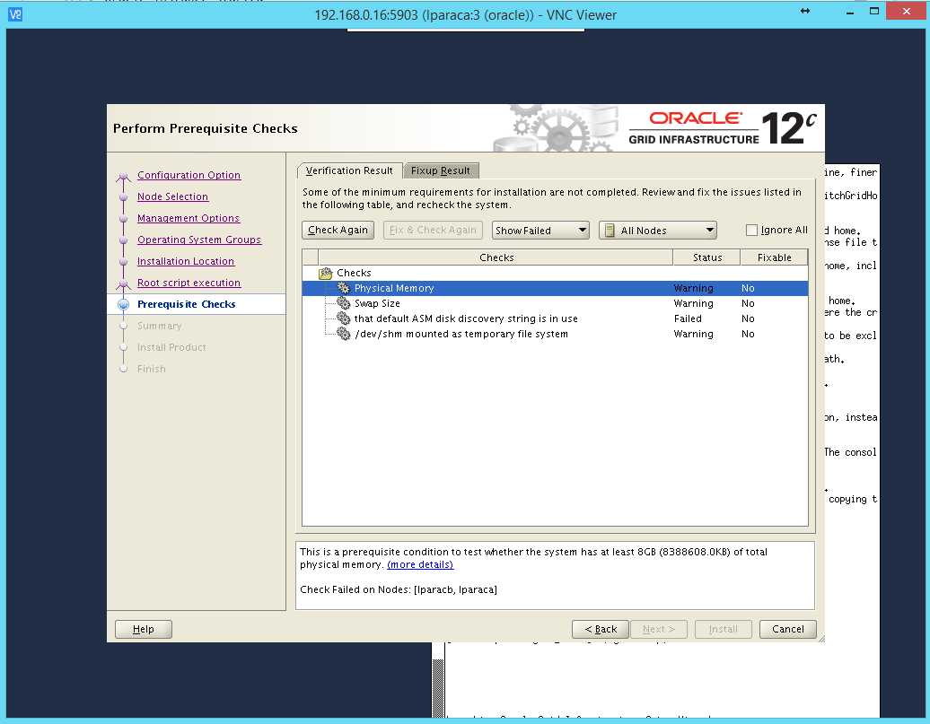Open the Root script execution step
Image resolution: width=930 pixels, height=724 pixels.
point(189,283)
